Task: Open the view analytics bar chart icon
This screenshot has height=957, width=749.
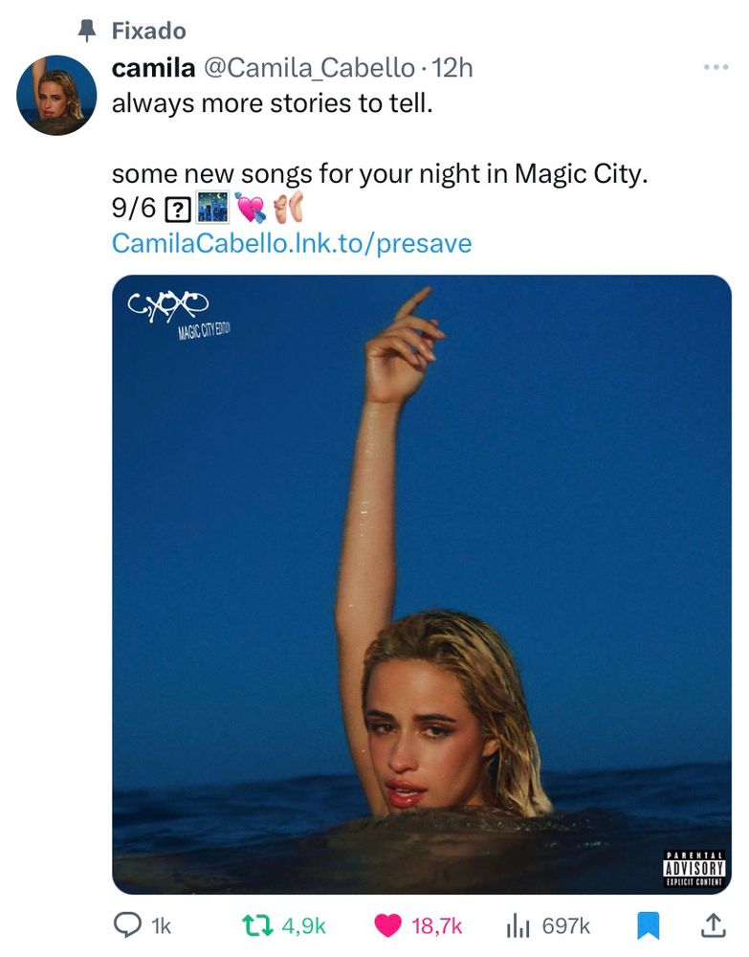Action: tap(518, 925)
